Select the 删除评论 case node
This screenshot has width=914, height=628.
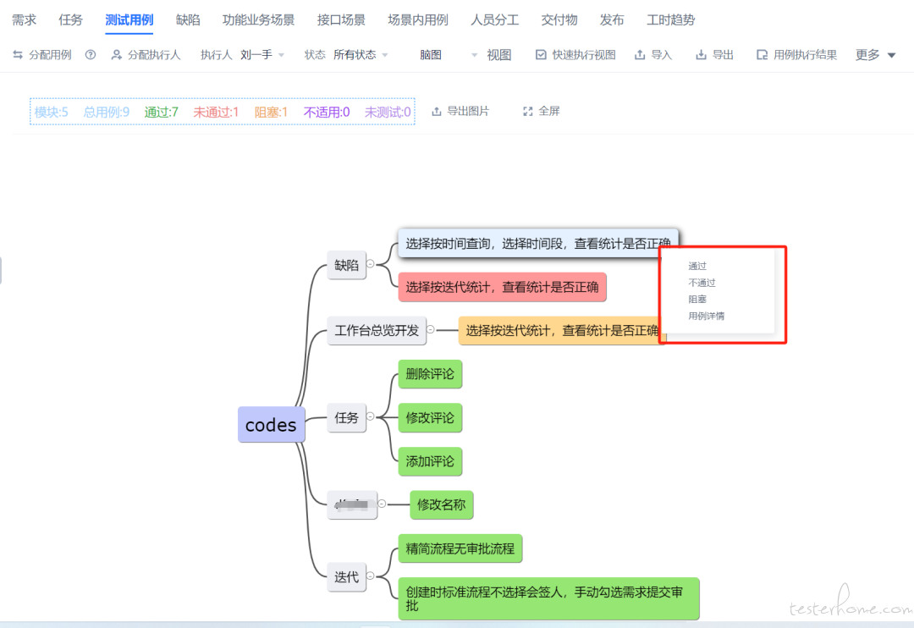[430, 374]
